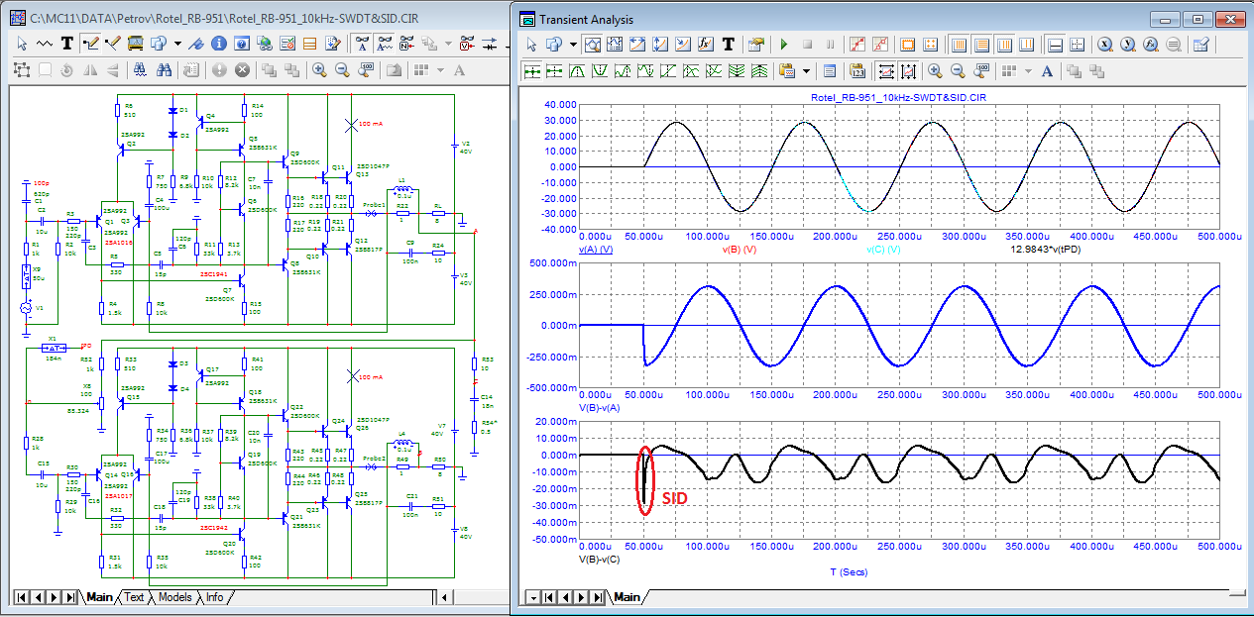Screen dimensions: 1254x617
Task: Click the green Run analysis play button
Action: pos(783,45)
